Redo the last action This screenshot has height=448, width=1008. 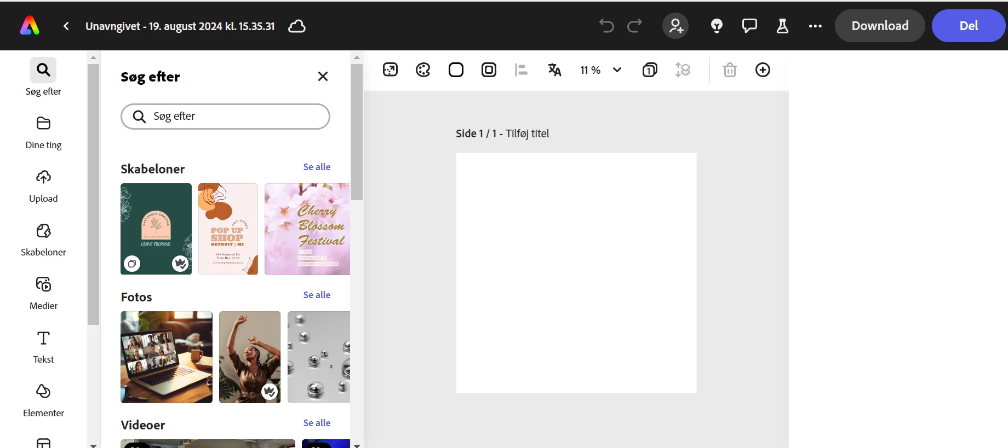[x=635, y=26]
